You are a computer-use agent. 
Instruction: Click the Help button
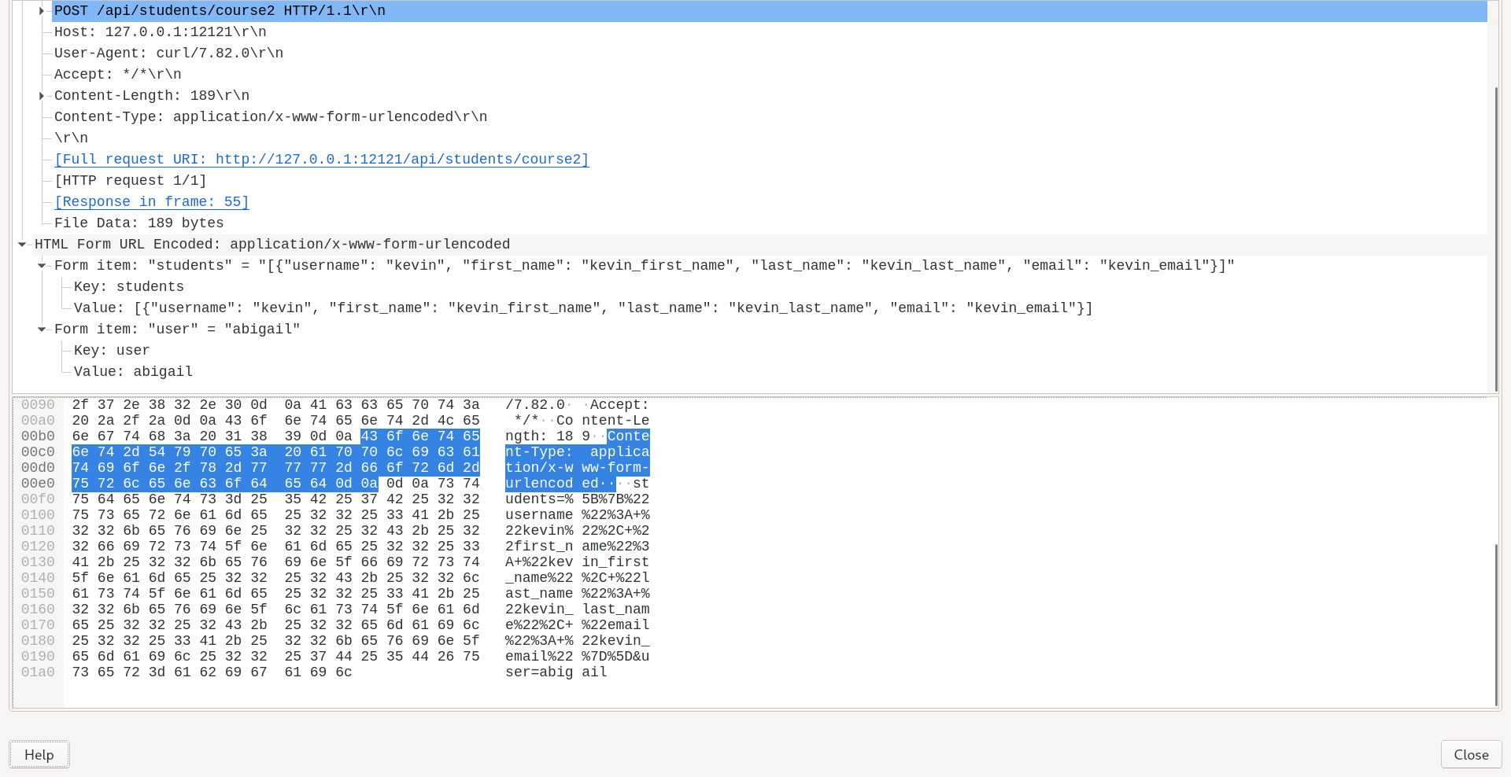click(x=38, y=754)
